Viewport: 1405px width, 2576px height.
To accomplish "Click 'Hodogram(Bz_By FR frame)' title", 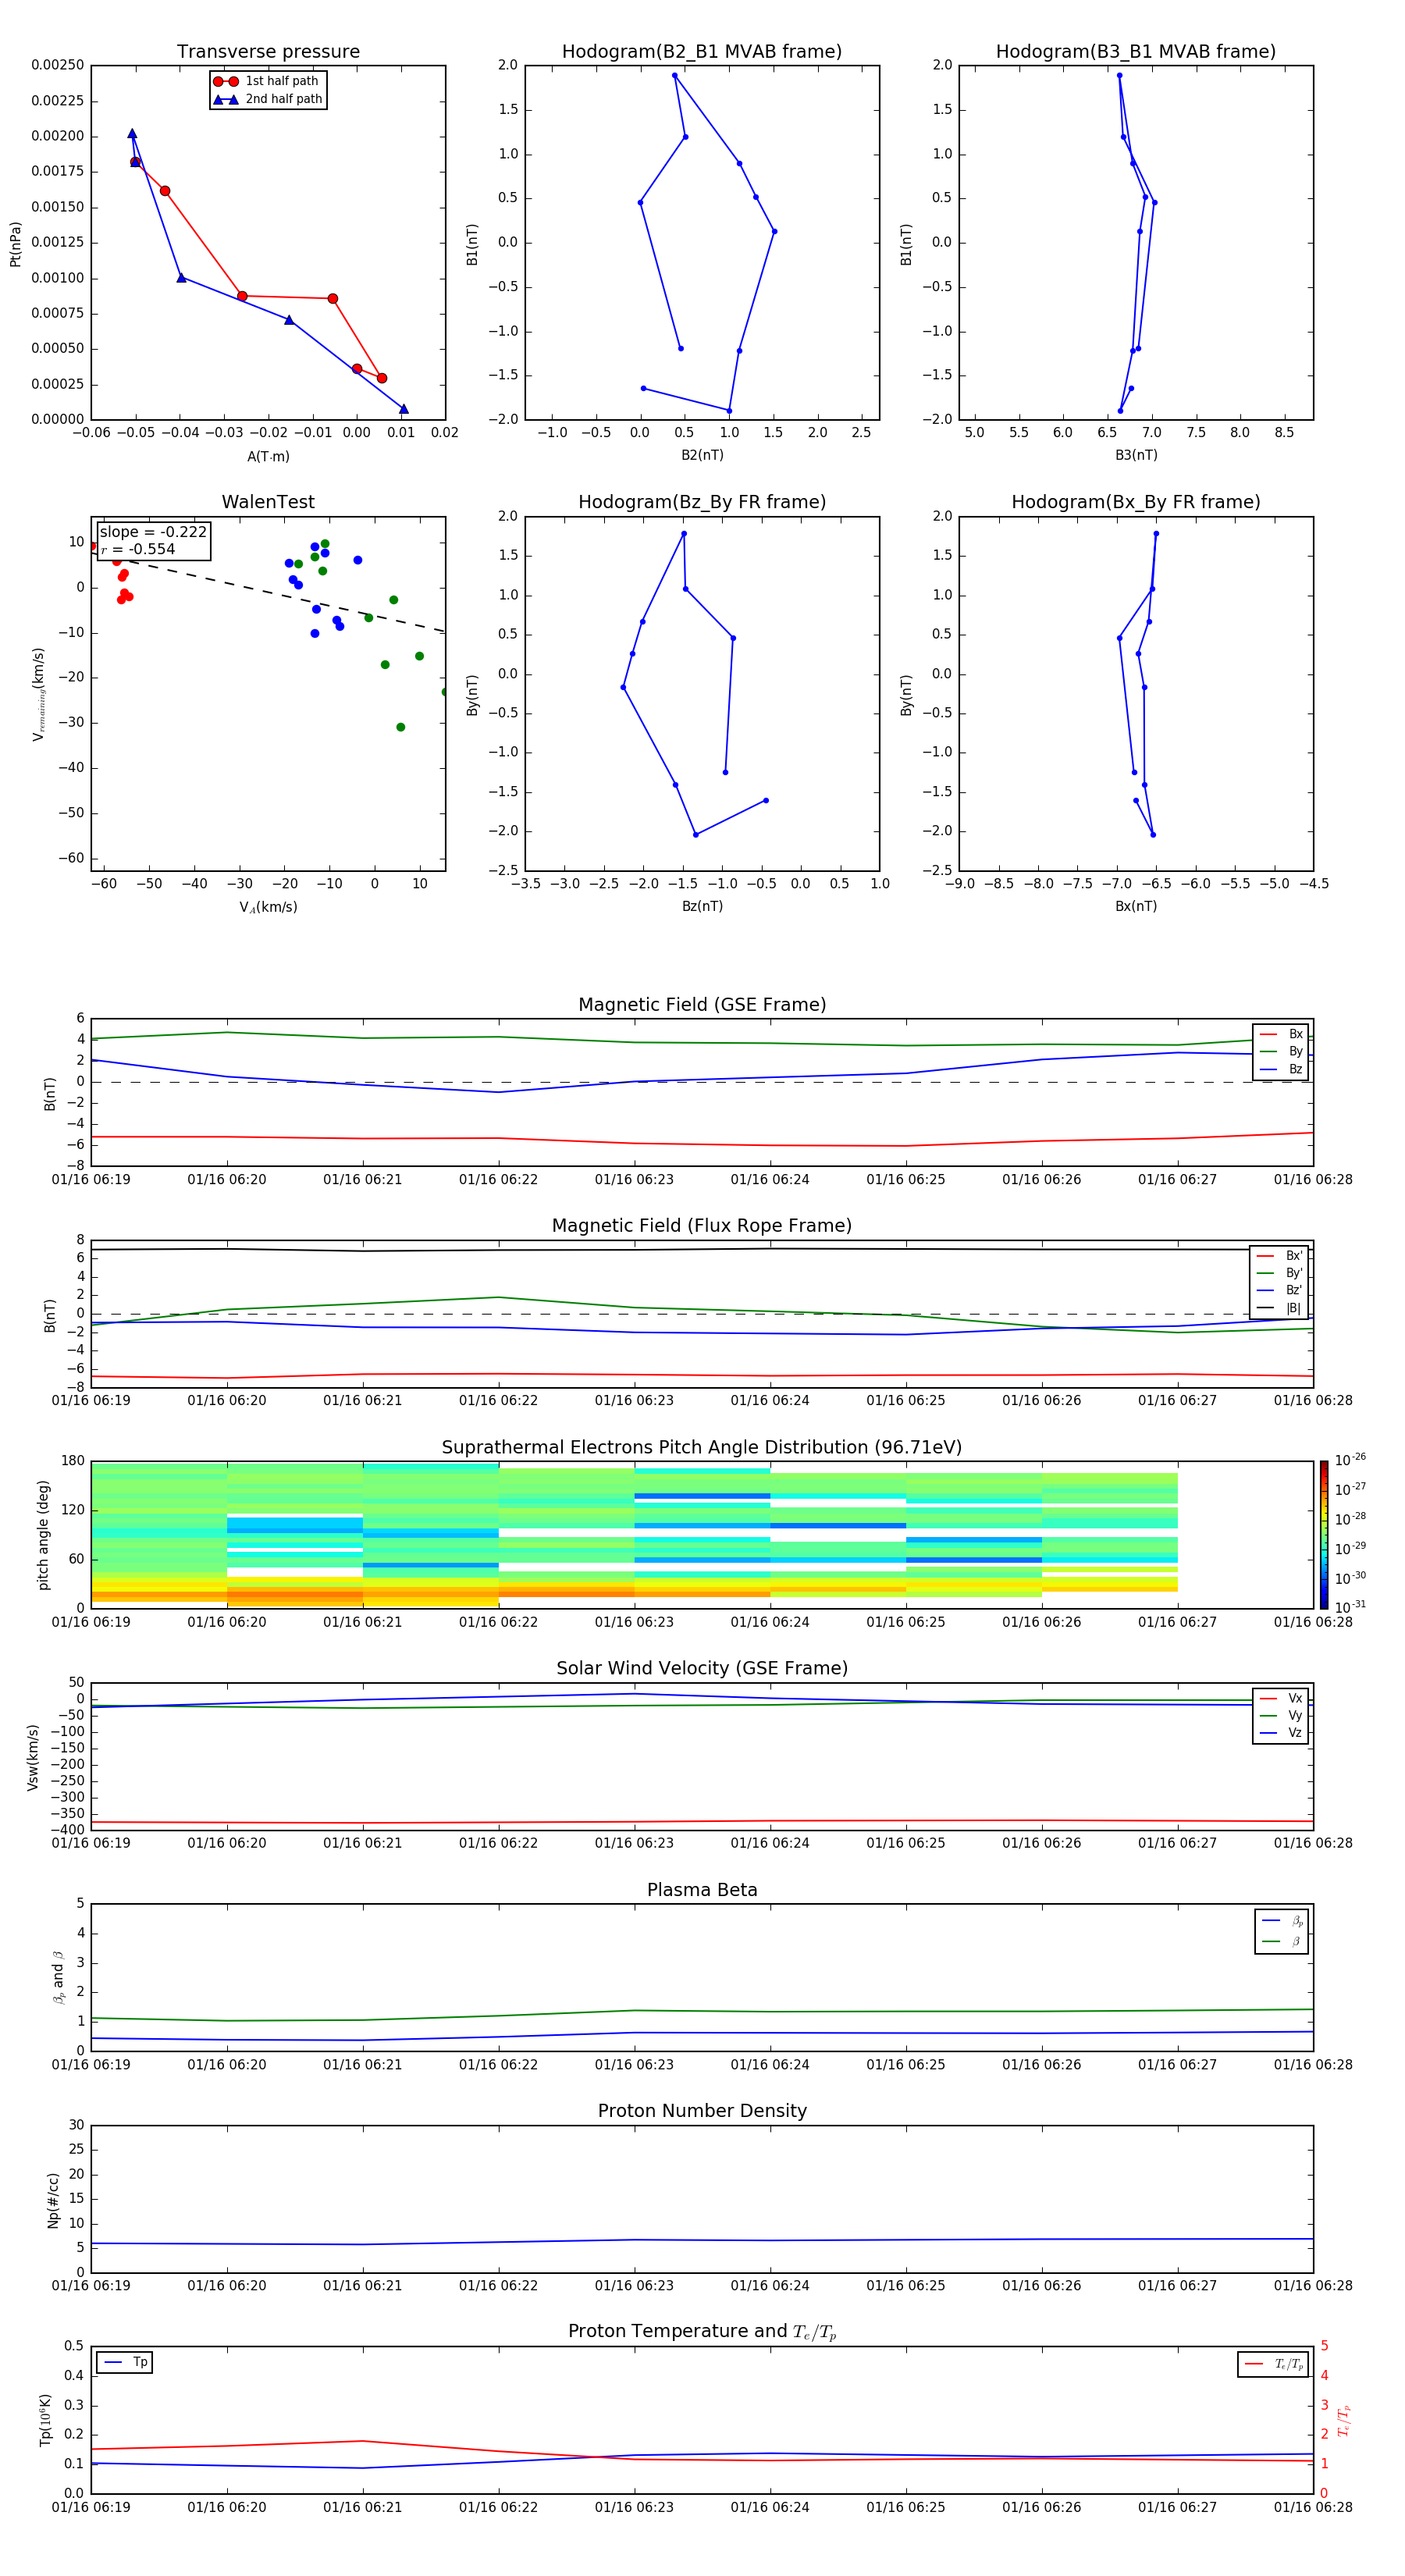I will [702, 502].
